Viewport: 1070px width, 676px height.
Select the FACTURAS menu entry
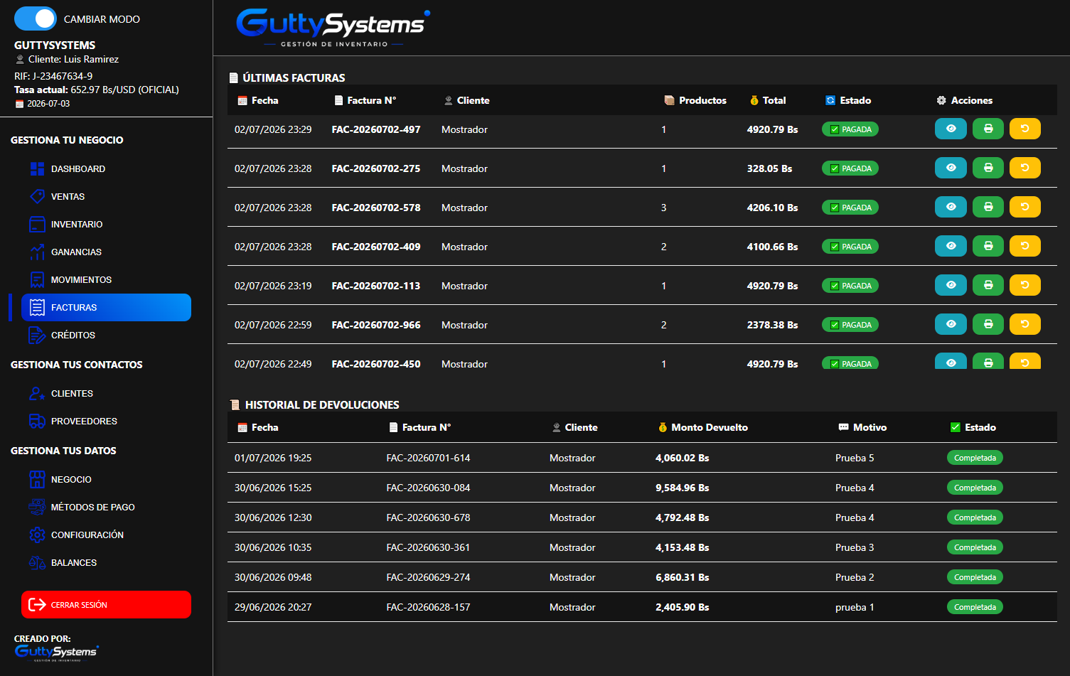tap(106, 308)
